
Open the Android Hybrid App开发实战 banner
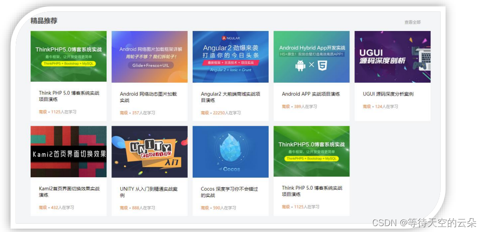coord(311,57)
